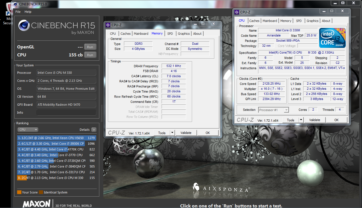This screenshot has width=362, height=208.
Task: Open the CPU ranking type dropdown
Action: (x=28, y=130)
